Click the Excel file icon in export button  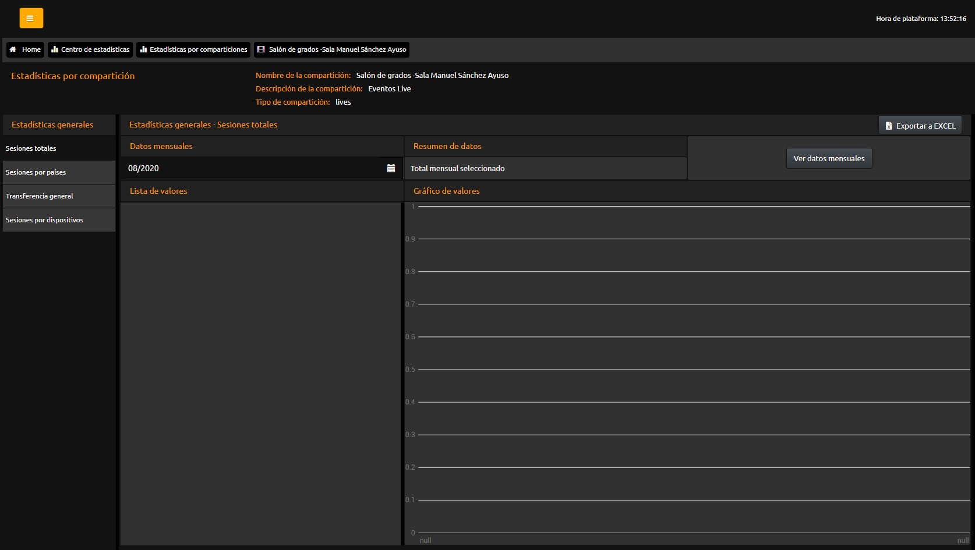point(889,126)
